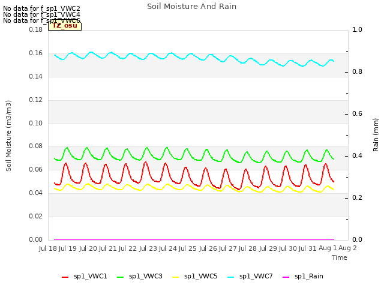Image resolution: width=384 pixels, height=288 pixels.
Task: Click the 'No data for f_sp1_VWC2' message
Action: (x=41, y=8)
